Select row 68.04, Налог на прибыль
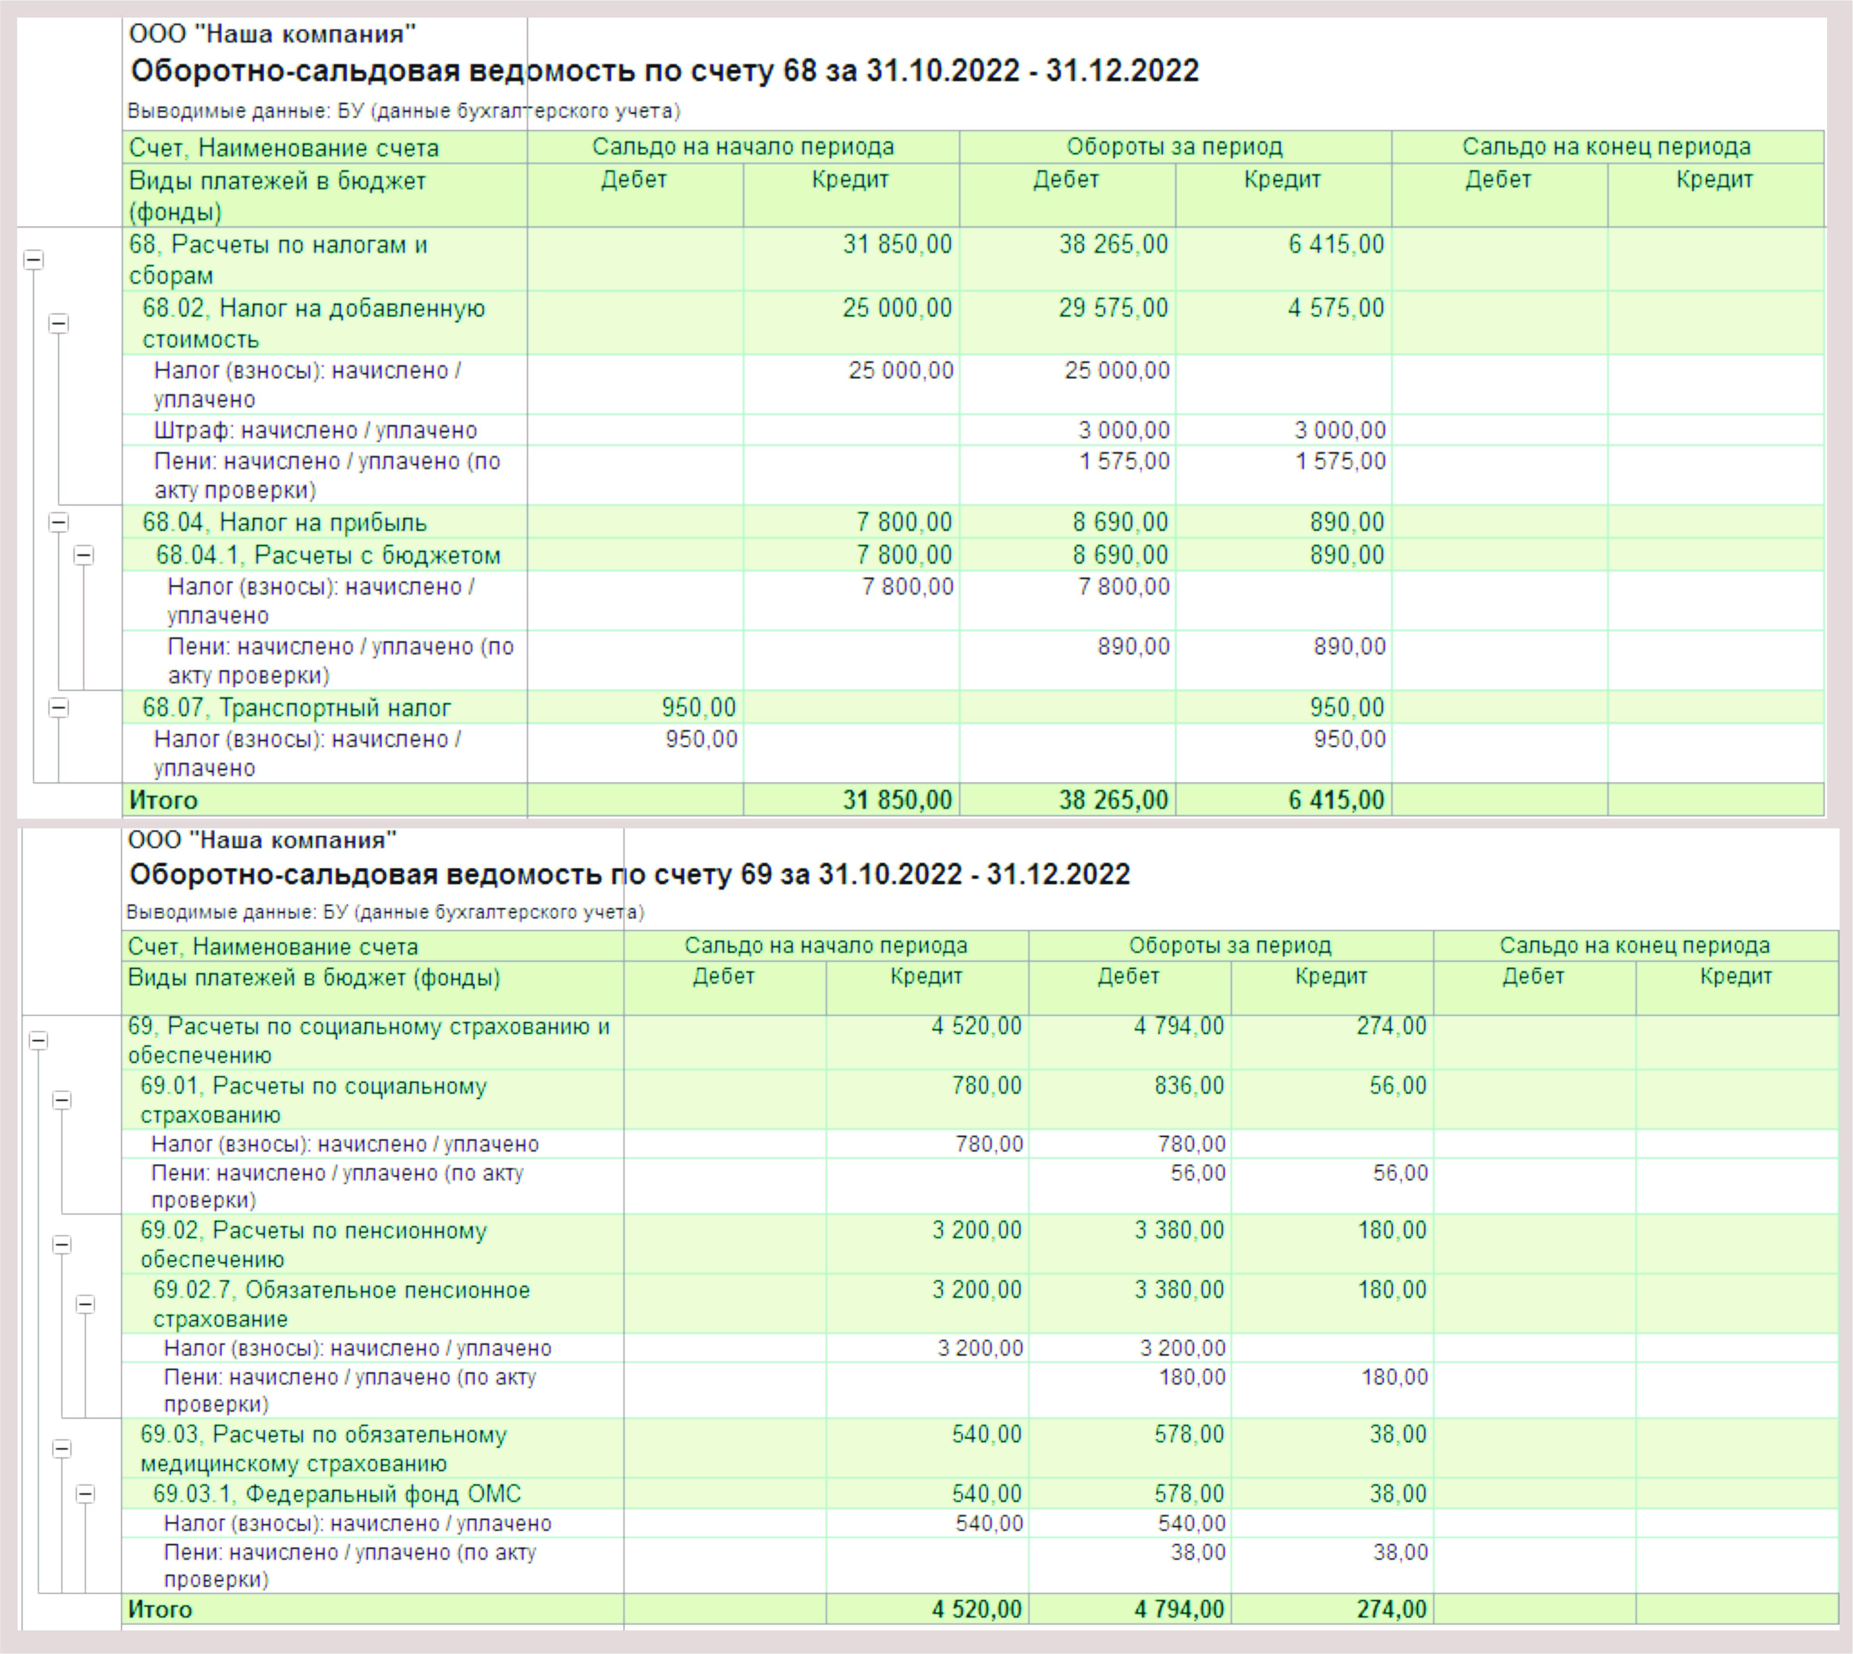Viewport: 1853px width, 1654px height. [973, 522]
